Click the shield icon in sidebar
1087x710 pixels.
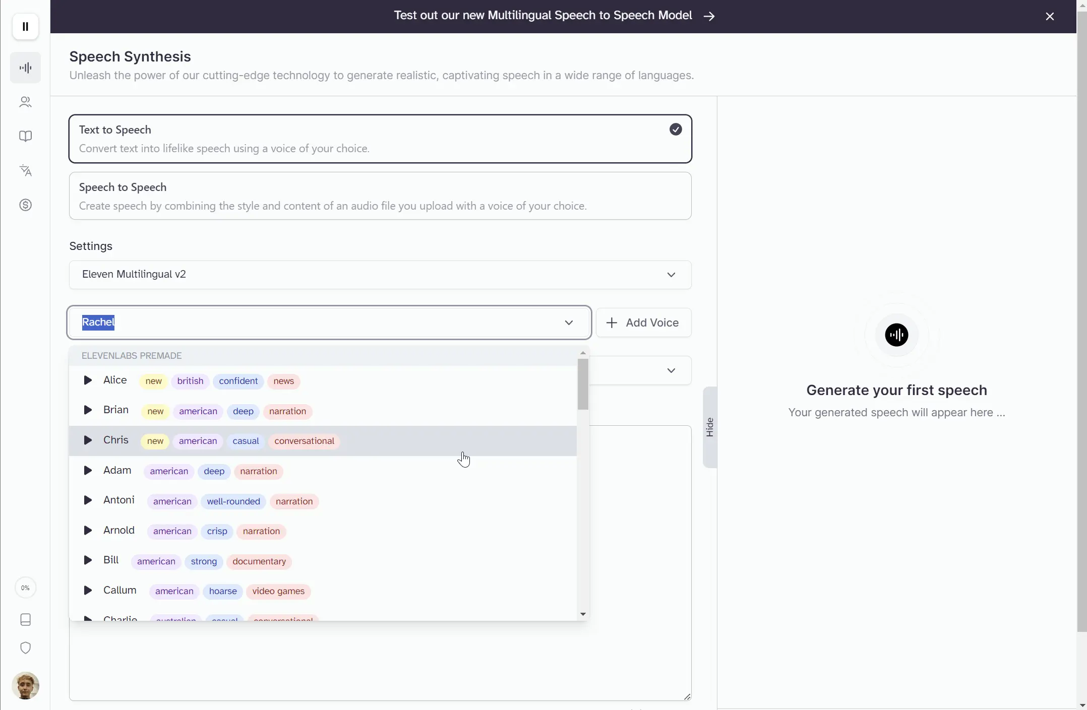pos(25,648)
